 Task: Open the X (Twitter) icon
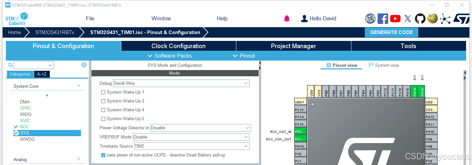(x=408, y=19)
